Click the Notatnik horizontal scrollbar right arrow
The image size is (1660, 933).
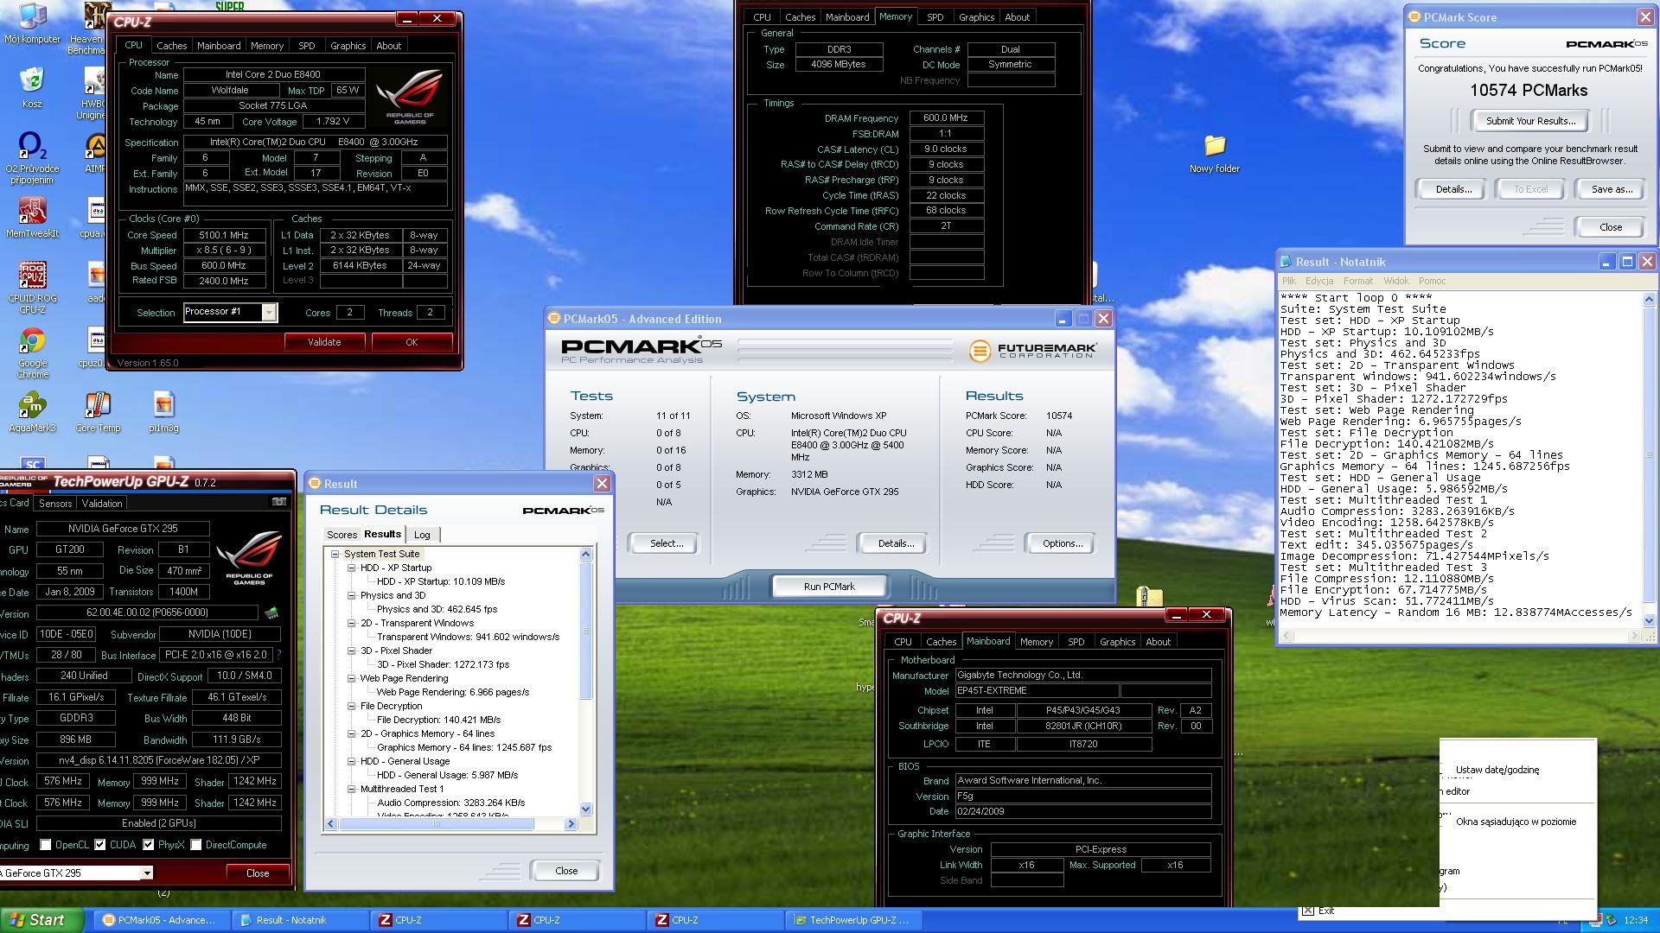coord(1633,636)
